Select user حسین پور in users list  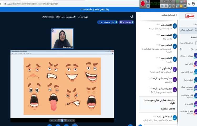(x=188, y=88)
